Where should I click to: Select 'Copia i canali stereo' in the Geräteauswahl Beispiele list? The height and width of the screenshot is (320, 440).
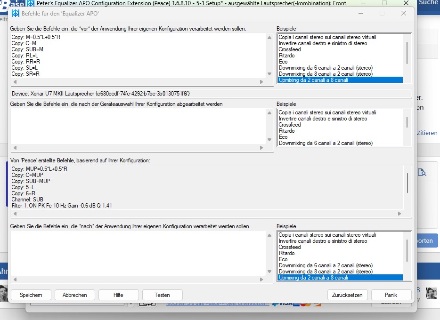pos(340,112)
